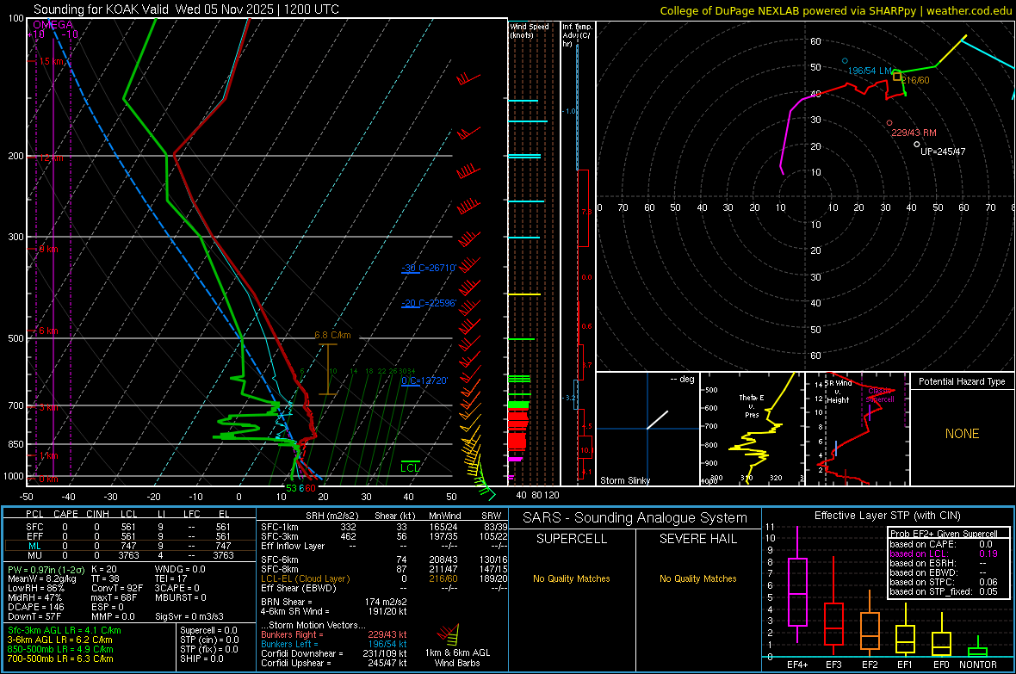Click the Theta-E v. Pres label
The width and height of the screenshot is (1016, 674).
tap(752, 405)
